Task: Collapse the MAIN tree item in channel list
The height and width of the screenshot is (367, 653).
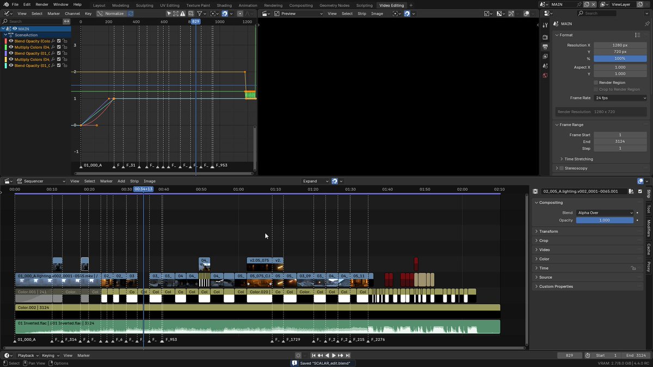Action: coord(3,29)
